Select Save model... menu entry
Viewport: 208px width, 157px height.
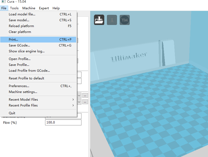click(x=38, y=20)
